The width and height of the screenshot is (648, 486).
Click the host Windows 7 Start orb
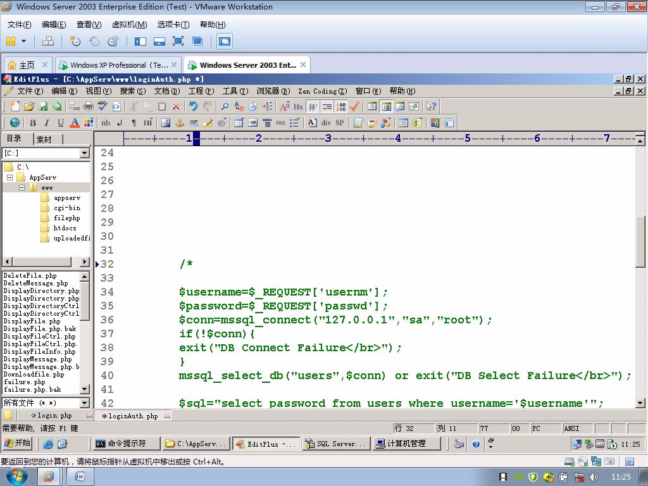(x=17, y=477)
